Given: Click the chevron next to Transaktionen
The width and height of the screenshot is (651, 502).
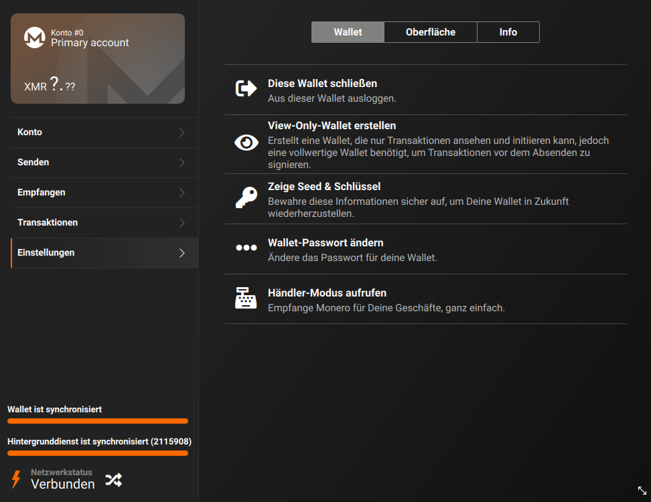Looking at the screenshot, I should point(182,222).
